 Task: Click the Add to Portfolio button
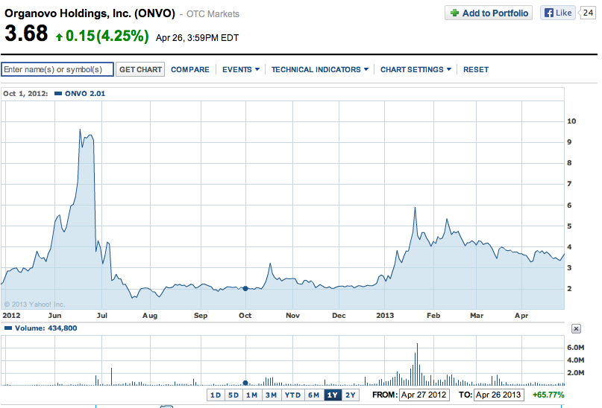[489, 13]
